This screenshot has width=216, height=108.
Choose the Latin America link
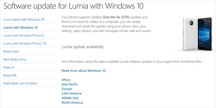pos(72,93)
